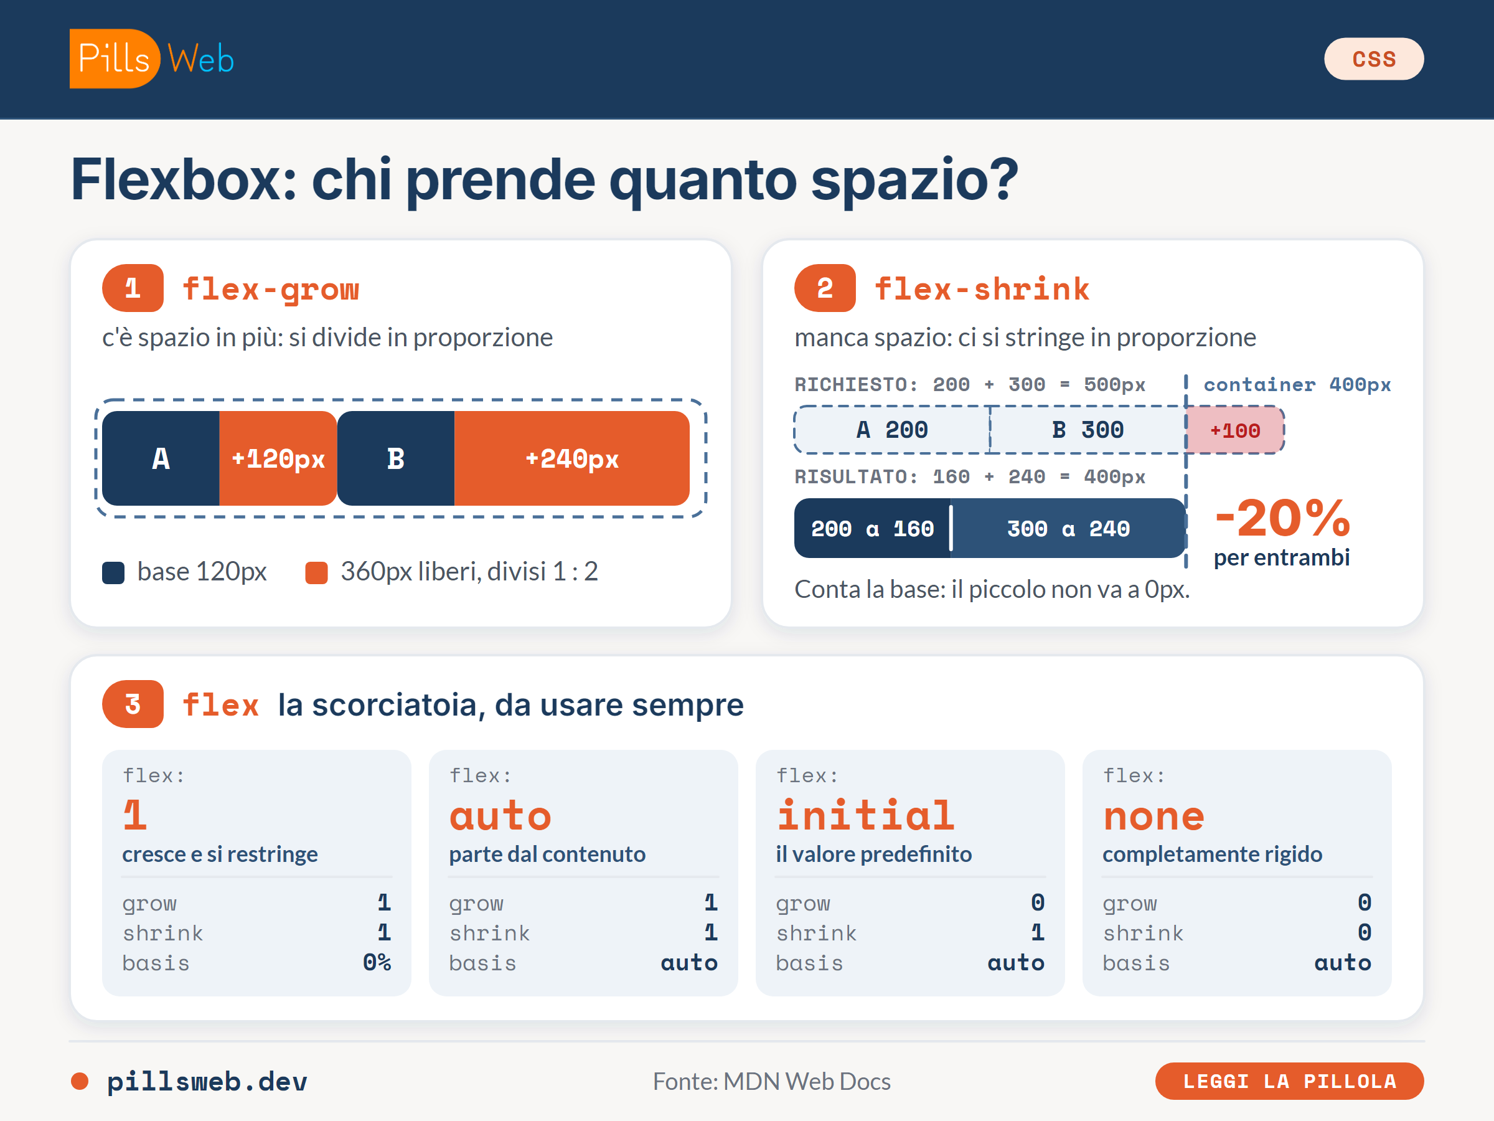Click 'per entrambi' label
The width and height of the screenshot is (1494, 1121).
[x=1282, y=558]
